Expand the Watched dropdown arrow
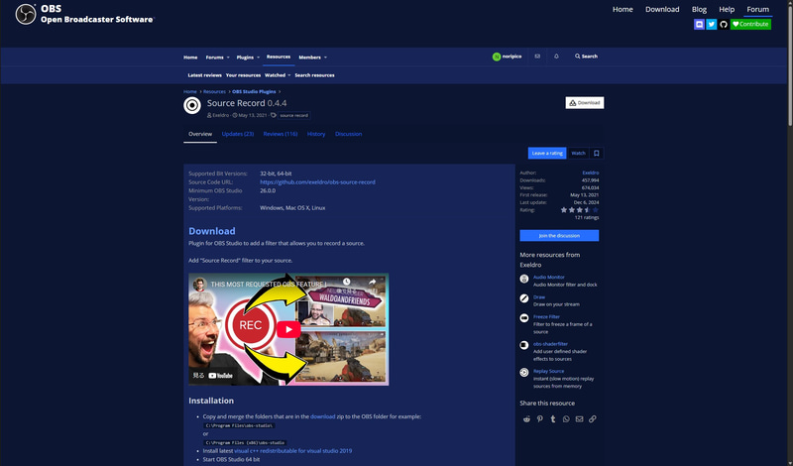 289,75
